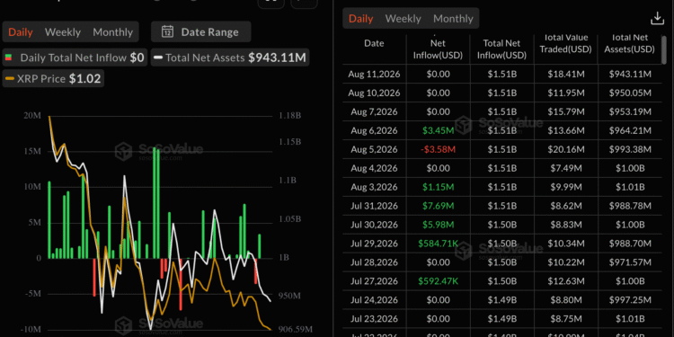Click the $20.16M value traded cell

point(566,149)
